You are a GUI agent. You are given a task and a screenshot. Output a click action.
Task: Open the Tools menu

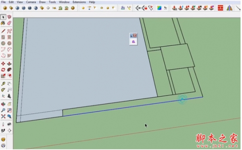tap(52, 2)
